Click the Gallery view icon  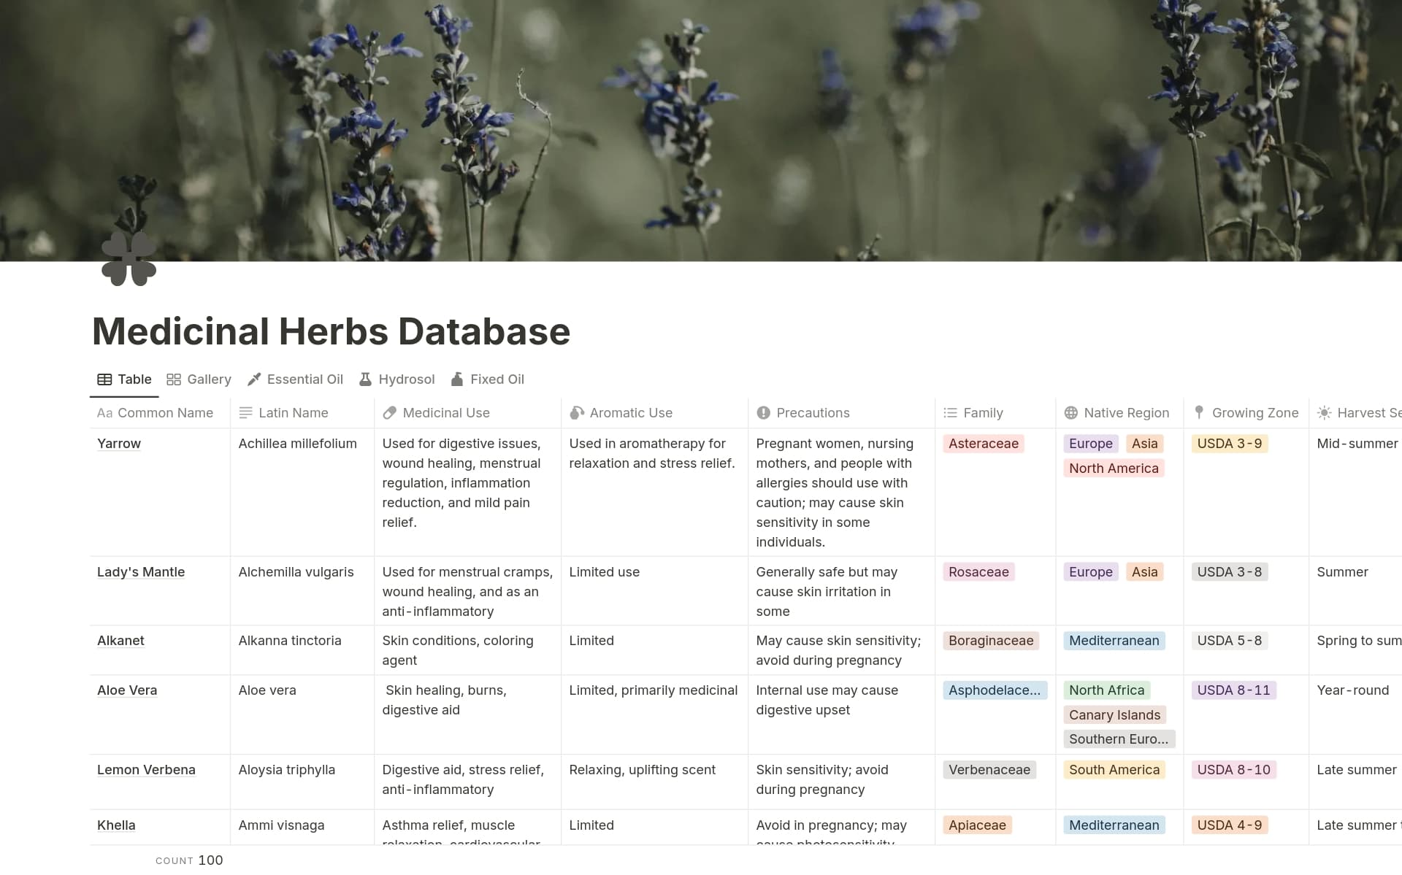174,379
